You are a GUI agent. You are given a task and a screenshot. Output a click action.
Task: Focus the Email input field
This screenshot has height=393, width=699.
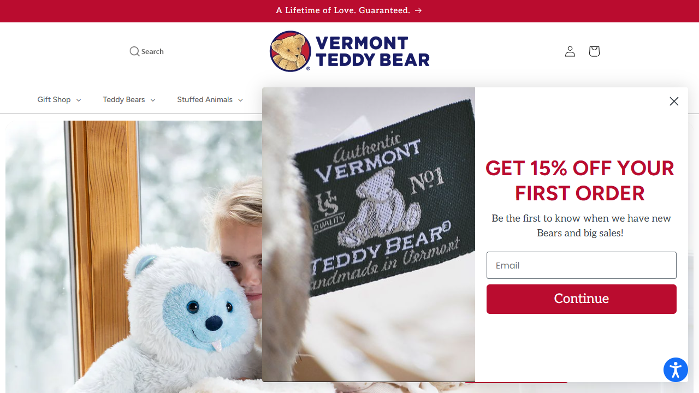(x=582, y=265)
